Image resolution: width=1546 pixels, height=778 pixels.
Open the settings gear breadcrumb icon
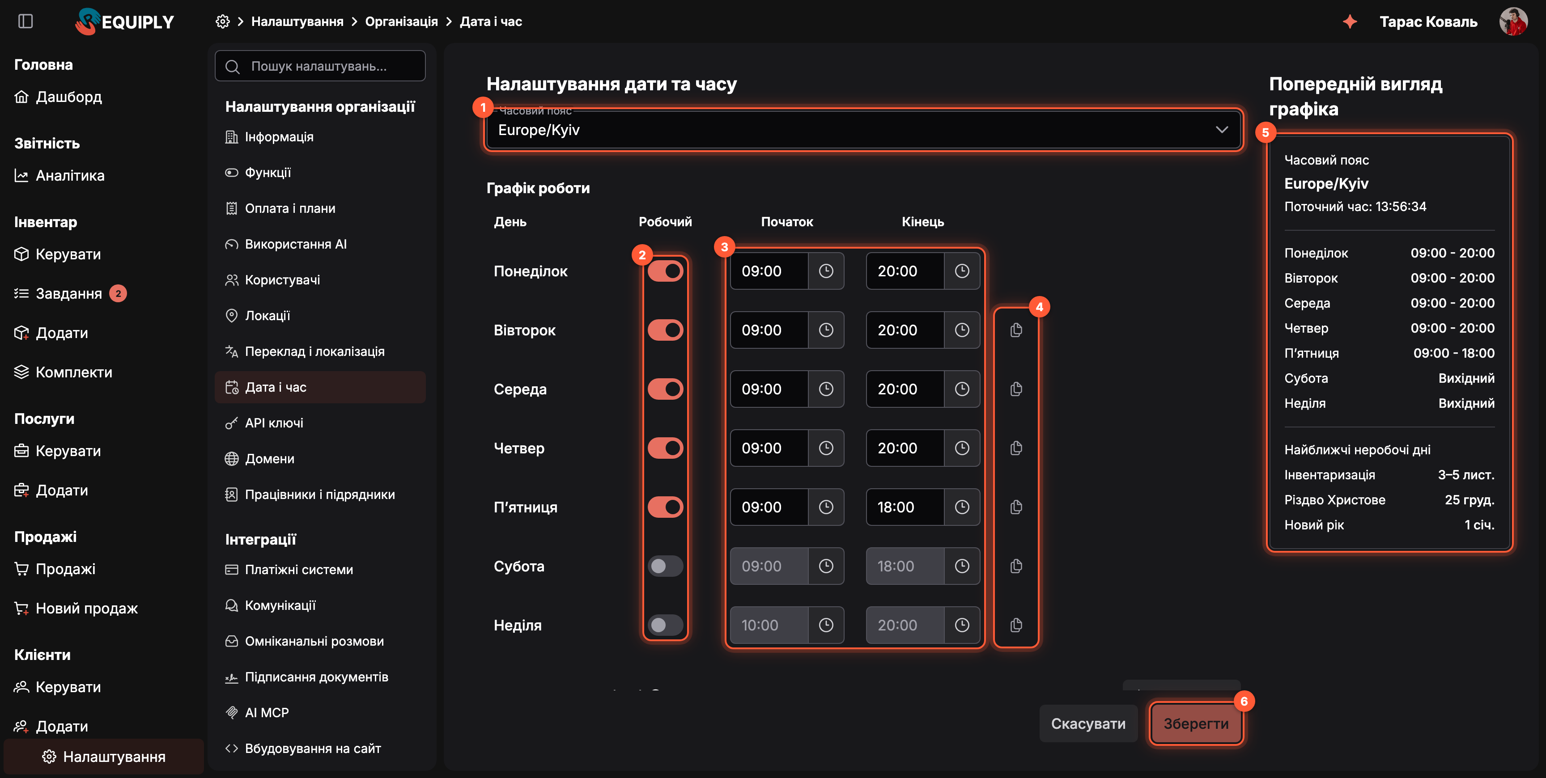[x=222, y=21]
